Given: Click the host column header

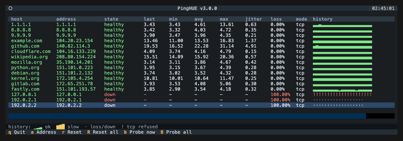Looking at the screenshot, I should [x=17, y=19].
